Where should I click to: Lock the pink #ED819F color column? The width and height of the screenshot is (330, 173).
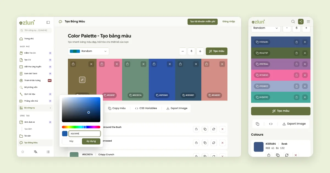pos(102,64)
